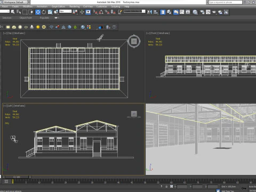Open the Named Selection Sets dropdown
This screenshot has height=192, width=256.
pyautogui.click(x=134, y=11)
